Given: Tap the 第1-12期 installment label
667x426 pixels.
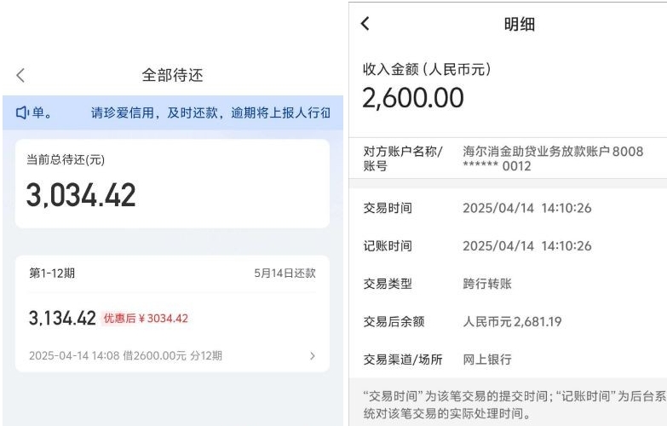Looking at the screenshot, I should pyautogui.click(x=51, y=273).
